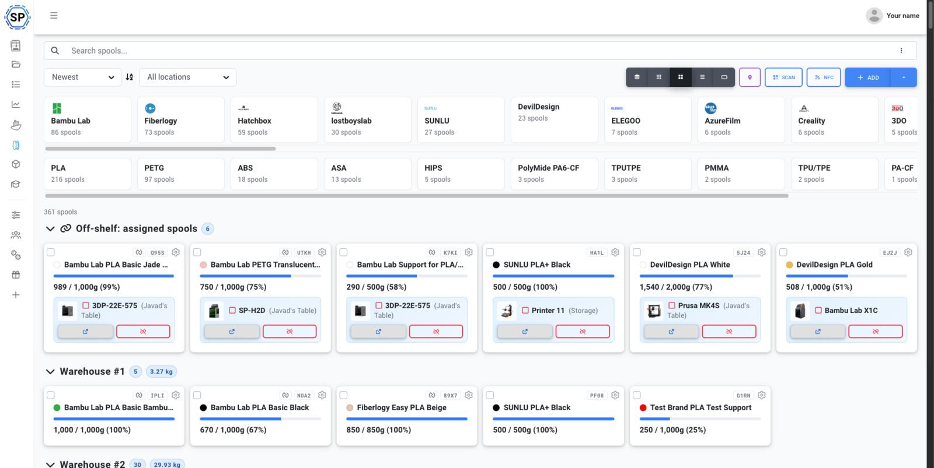Open gear settings on the Q95S spool card
Image resolution: width=934 pixels, height=468 pixels.
[176, 252]
